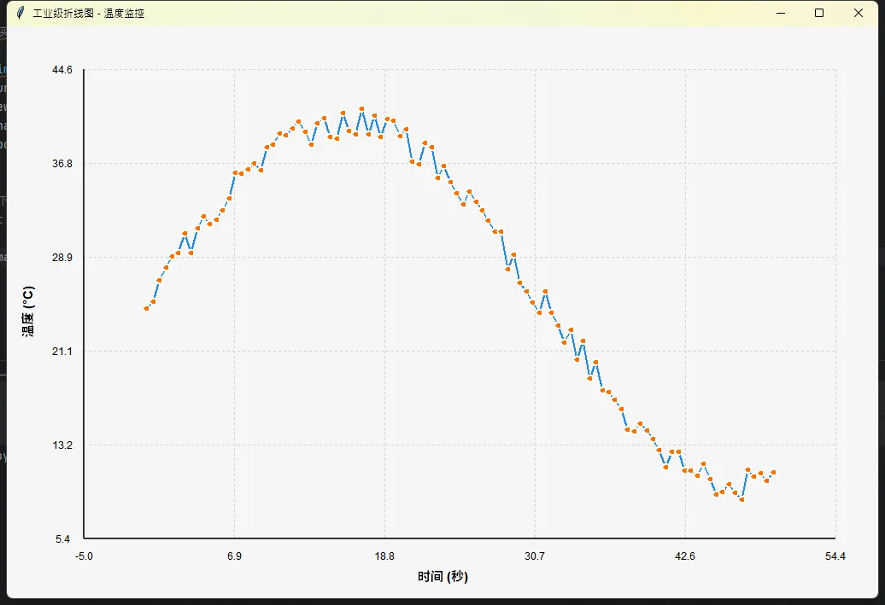Click the 时间 (秒) x-axis label
The height and width of the screenshot is (605, 885).
(x=442, y=577)
